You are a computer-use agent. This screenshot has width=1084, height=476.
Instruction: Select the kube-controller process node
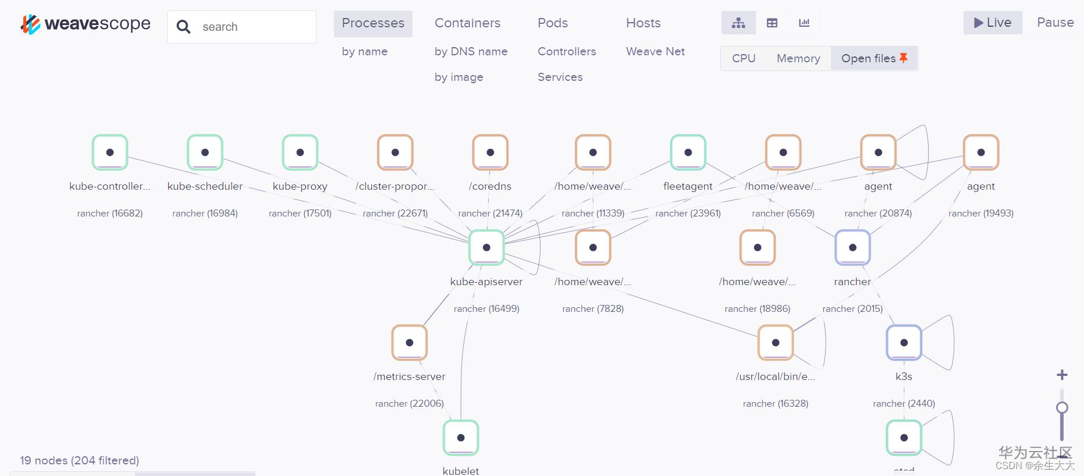click(110, 152)
